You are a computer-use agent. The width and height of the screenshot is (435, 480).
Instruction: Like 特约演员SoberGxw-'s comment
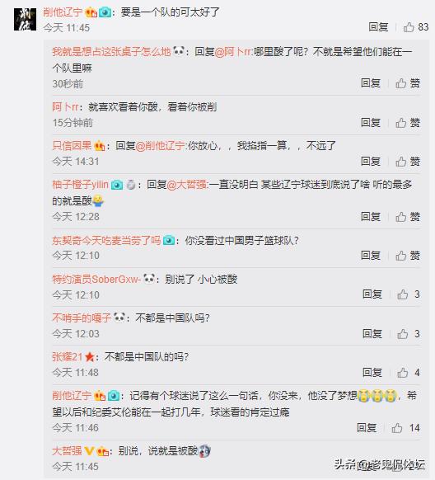coord(403,294)
